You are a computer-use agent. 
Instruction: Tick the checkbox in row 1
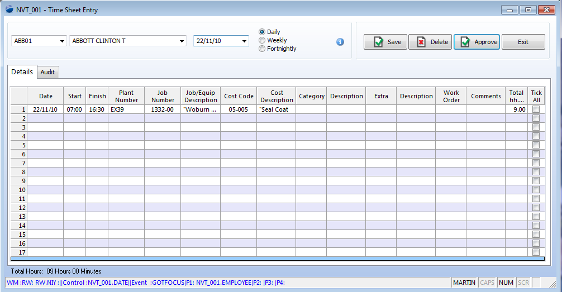[x=536, y=109]
